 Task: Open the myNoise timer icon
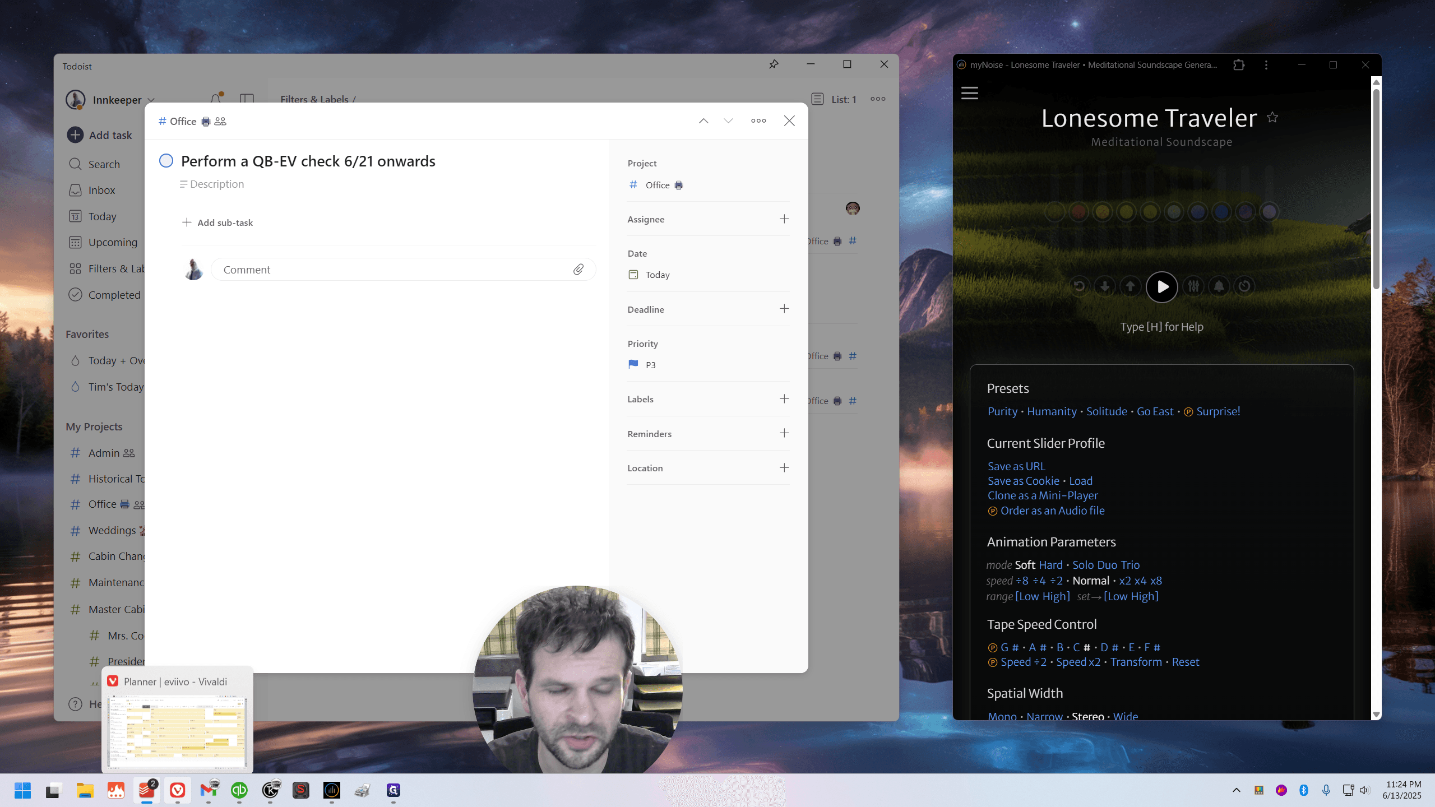pos(1244,286)
